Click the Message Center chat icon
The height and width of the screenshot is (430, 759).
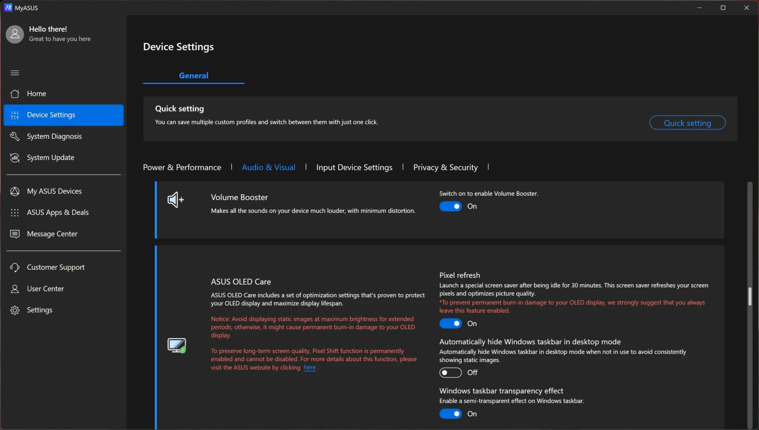click(x=15, y=234)
